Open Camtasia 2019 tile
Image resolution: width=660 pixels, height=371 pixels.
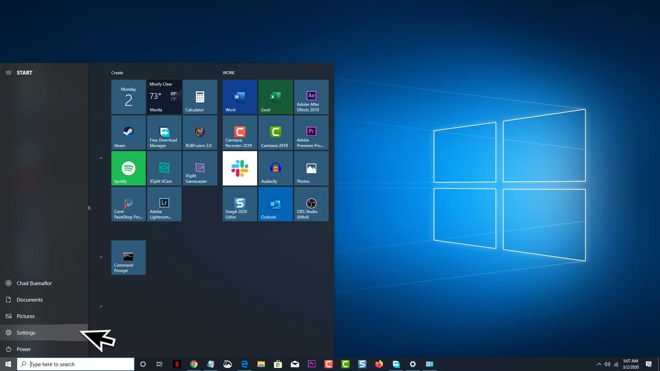click(x=275, y=133)
